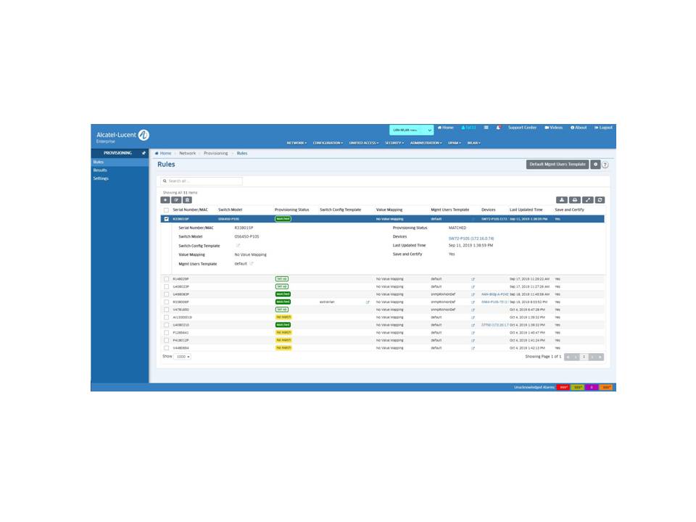The image size is (696, 522).
Task: Open the CONFIGURATION menu dropdown
Action: pyautogui.click(x=328, y=143)
